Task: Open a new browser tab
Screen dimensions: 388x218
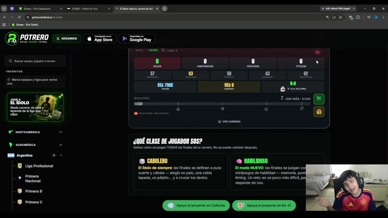Action: point(164,8)
